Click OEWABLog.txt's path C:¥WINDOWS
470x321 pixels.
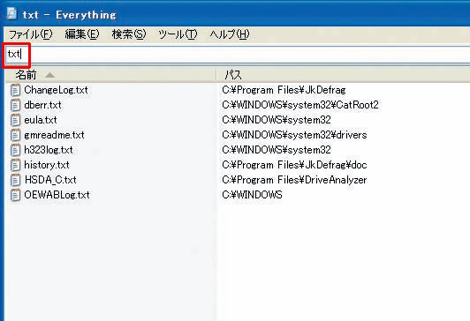click(x=252, y=195)
